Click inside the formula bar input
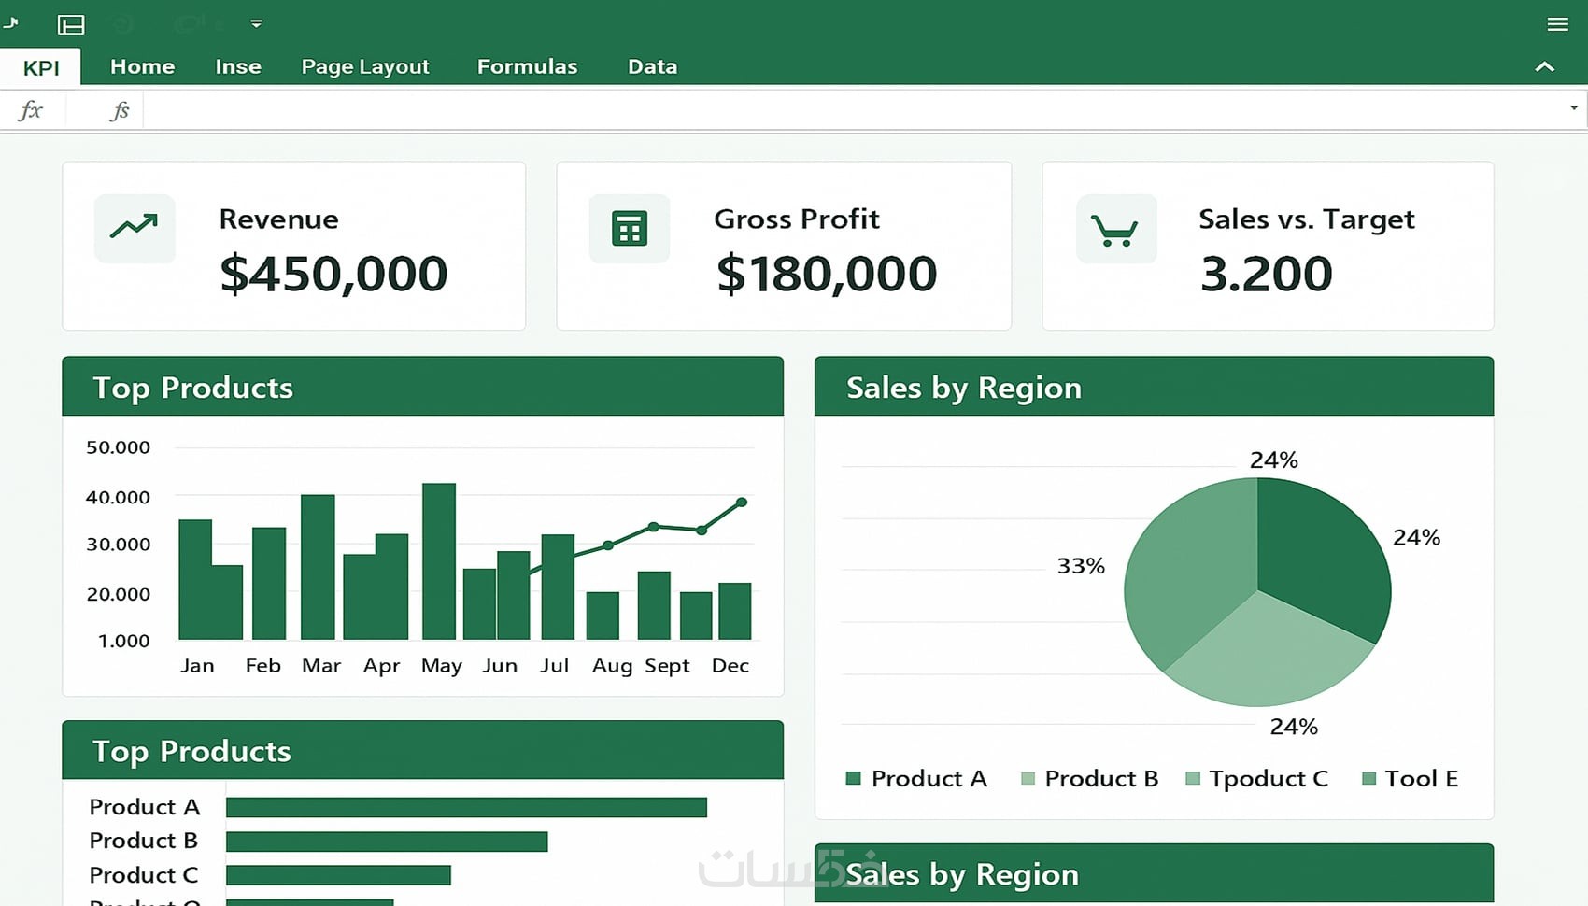1588x906 pixels. click(855, 110)
